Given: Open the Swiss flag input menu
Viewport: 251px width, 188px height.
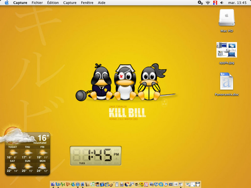Looking at the screenshot, I should point(215,3).
